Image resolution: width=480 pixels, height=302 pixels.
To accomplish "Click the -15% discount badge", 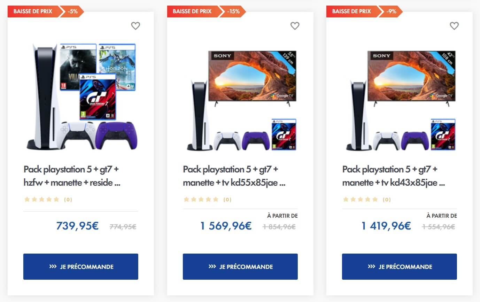I will (x=233, y=11).
